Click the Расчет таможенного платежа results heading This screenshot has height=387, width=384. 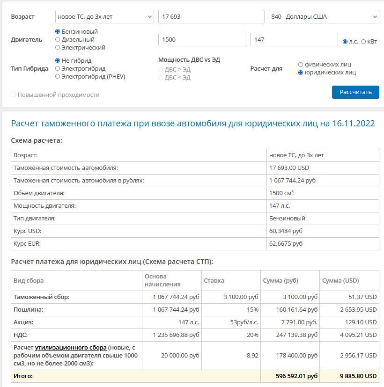[x=193, y=124]
